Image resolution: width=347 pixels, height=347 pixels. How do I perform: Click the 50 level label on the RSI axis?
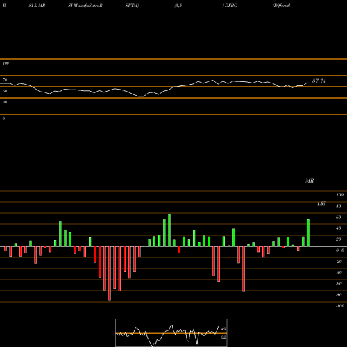point(5,91)
